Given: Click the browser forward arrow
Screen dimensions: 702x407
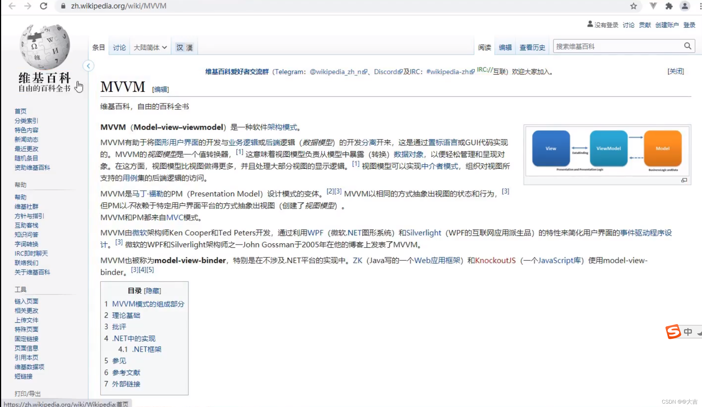Looking at the screenshot, I should 28,6.
